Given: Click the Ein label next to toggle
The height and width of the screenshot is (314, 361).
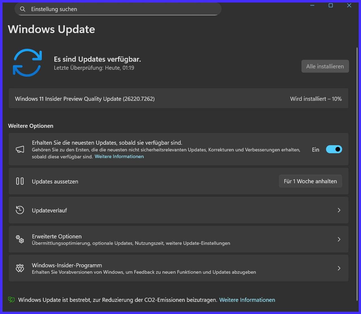Looking at the screenshot, I should (x=316, y=150).
